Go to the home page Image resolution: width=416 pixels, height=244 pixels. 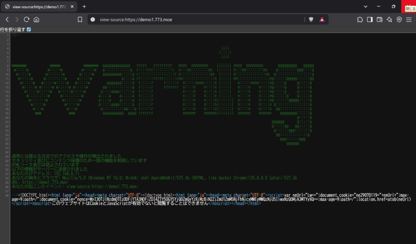click(x=37, y=19)
